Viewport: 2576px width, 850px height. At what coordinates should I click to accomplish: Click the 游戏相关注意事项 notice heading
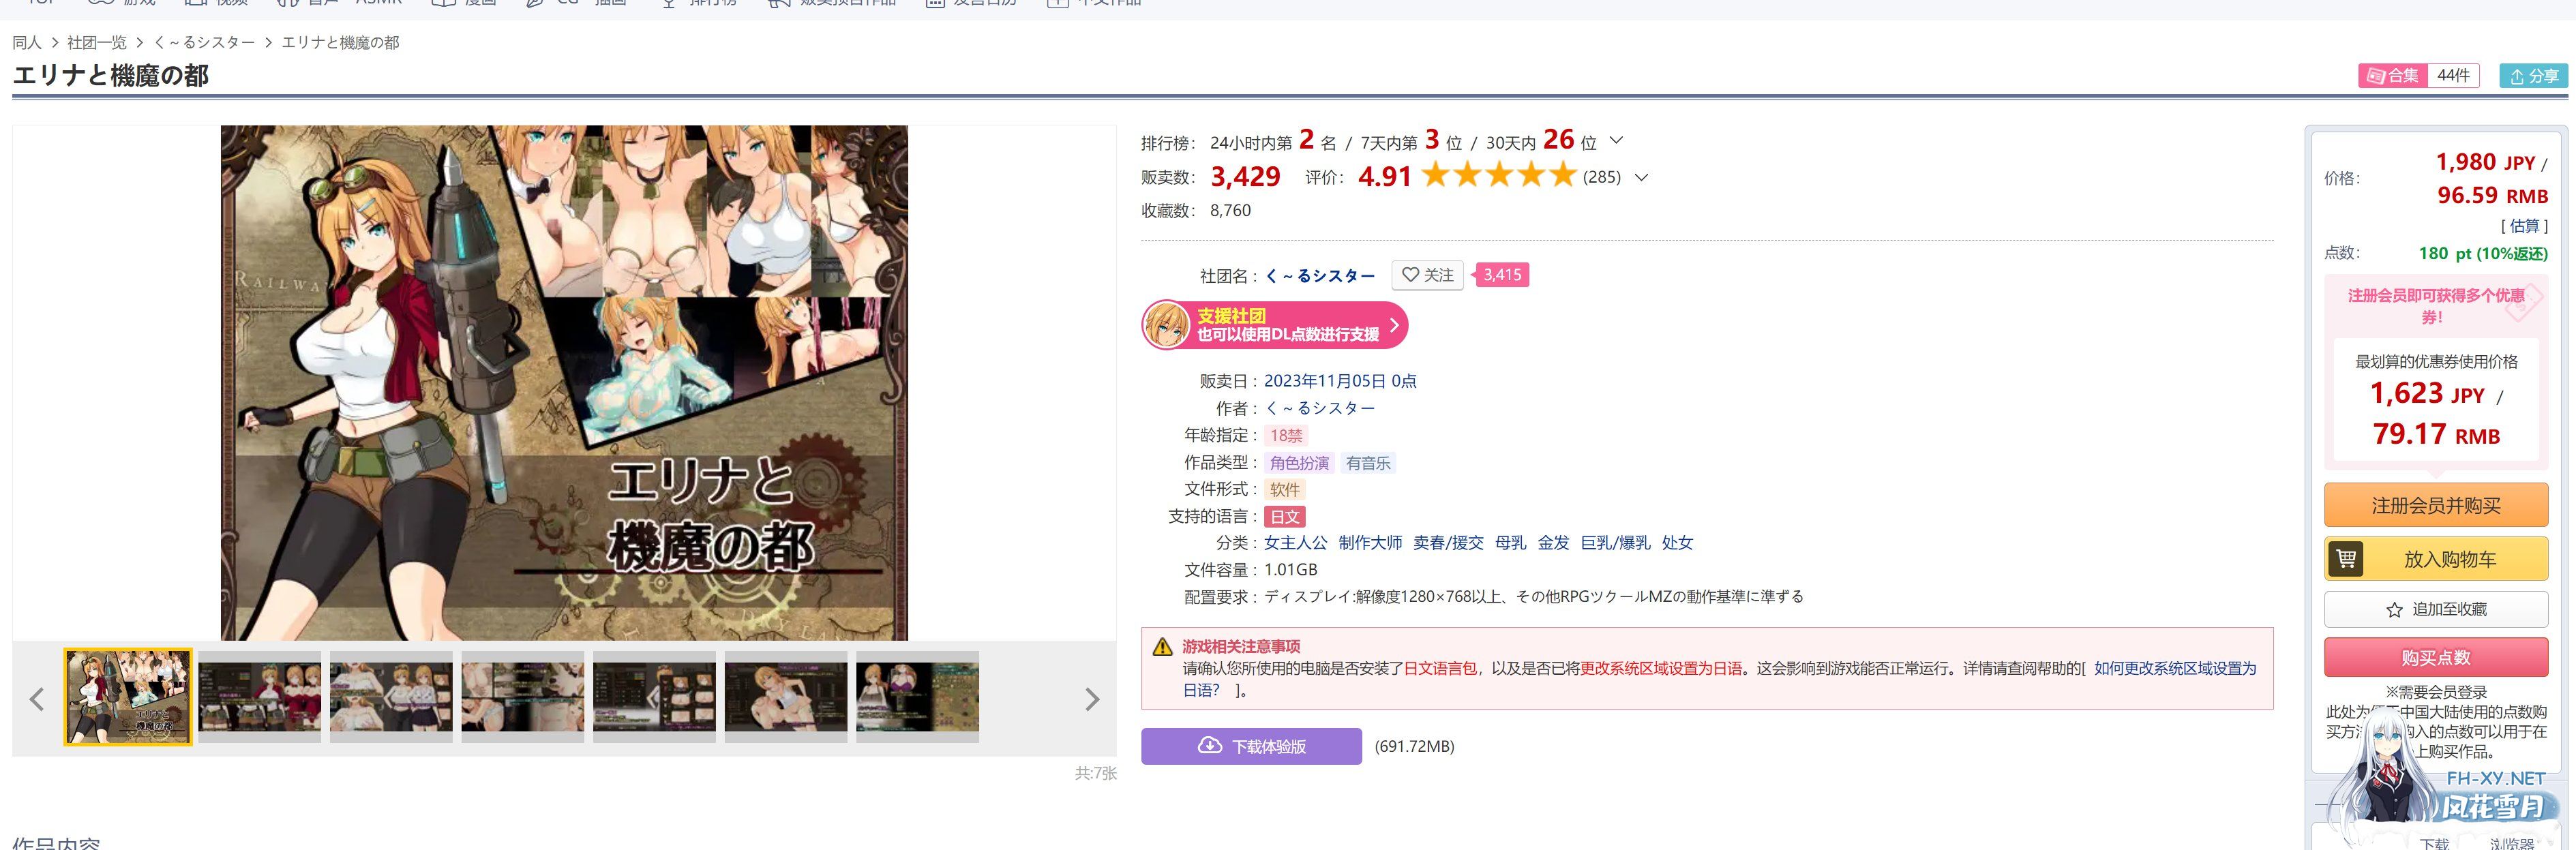point(1241,647)
